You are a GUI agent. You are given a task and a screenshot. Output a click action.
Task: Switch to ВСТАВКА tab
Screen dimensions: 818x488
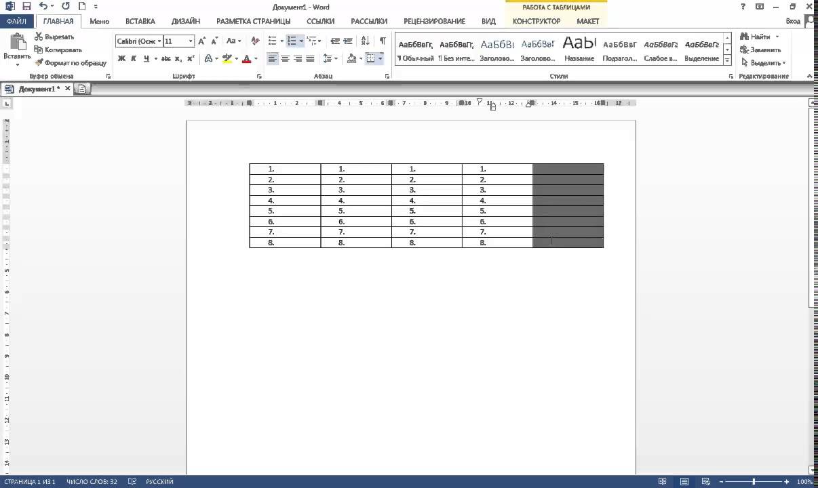tap(140, 21)
